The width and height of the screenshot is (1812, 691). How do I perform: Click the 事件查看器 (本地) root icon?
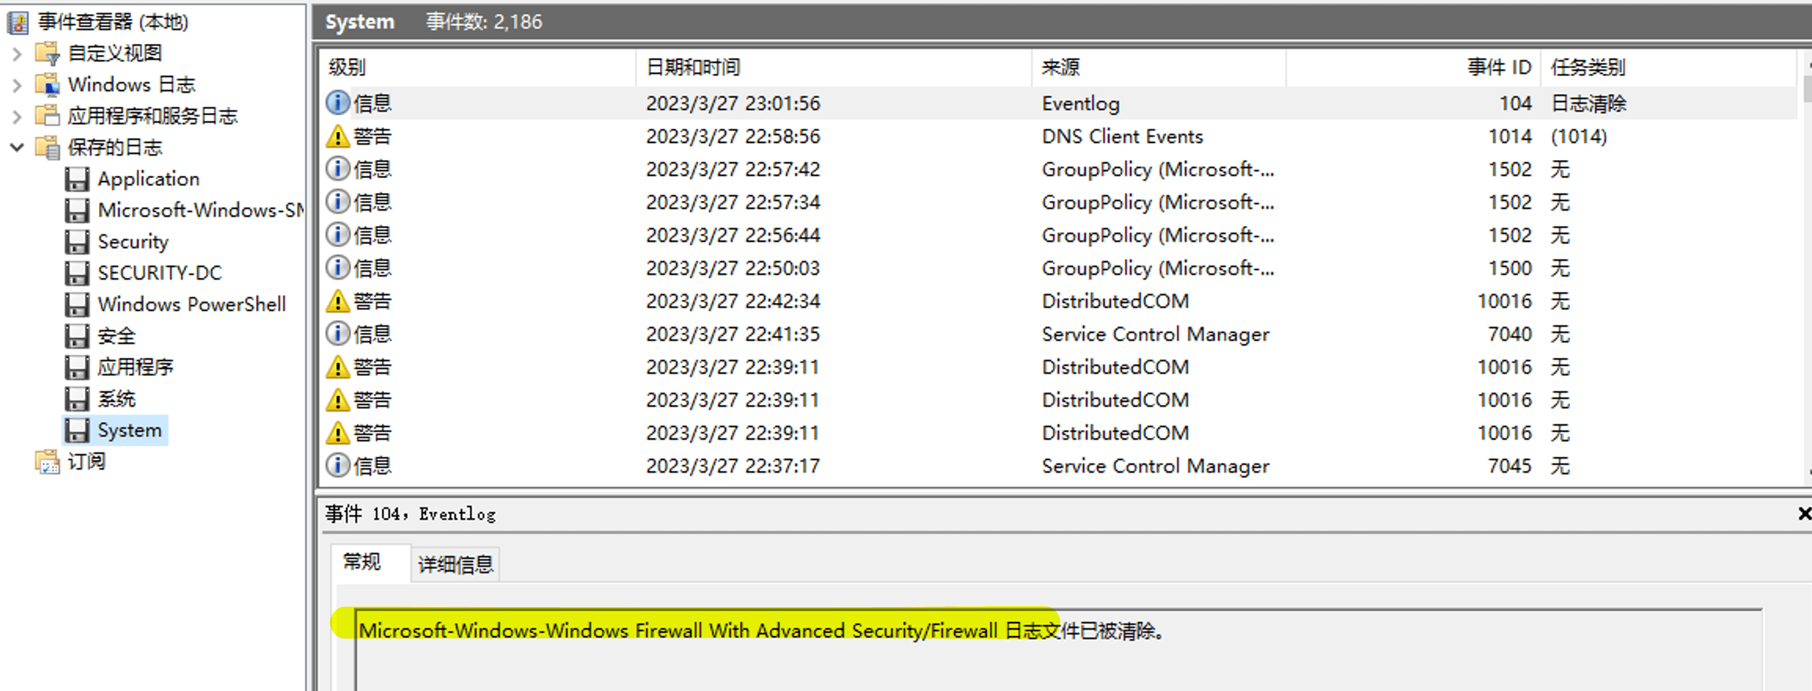[17, 22]
